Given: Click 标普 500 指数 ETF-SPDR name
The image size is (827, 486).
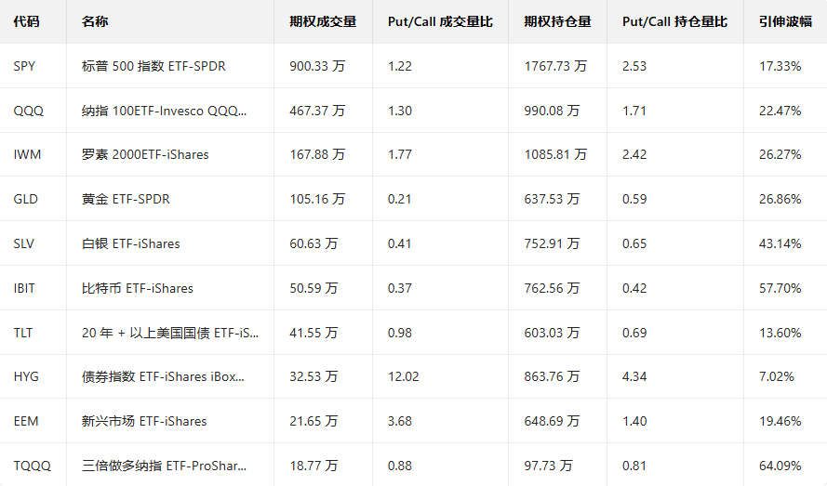Looking at the screenshot, I should tap(153, 66).
